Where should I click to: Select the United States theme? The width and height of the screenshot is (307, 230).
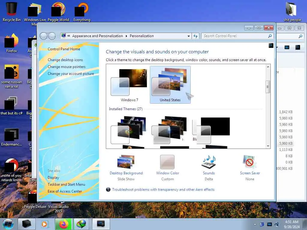click(170, 84)
